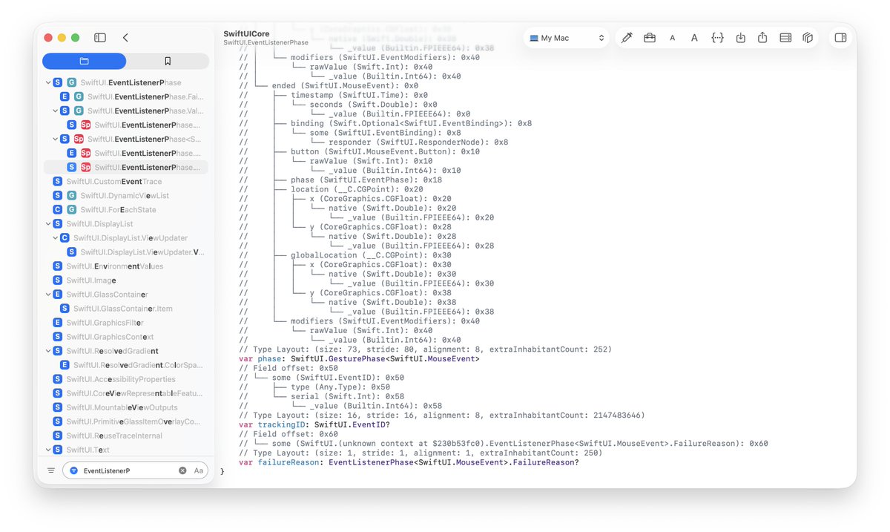This screenshot has height=532, width=890.
Task: Click the layered pages stack icon
Action: [808, 38]
